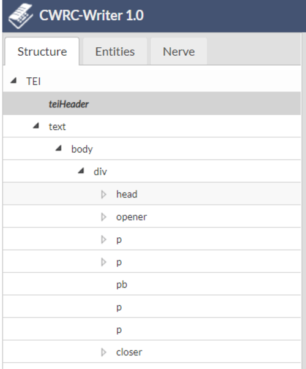Select the div element label
This screenshot has height=369, width=306.
coord(100,172)
